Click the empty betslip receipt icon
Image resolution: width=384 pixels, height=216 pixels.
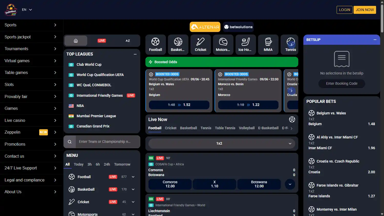[x=342, y=59]
